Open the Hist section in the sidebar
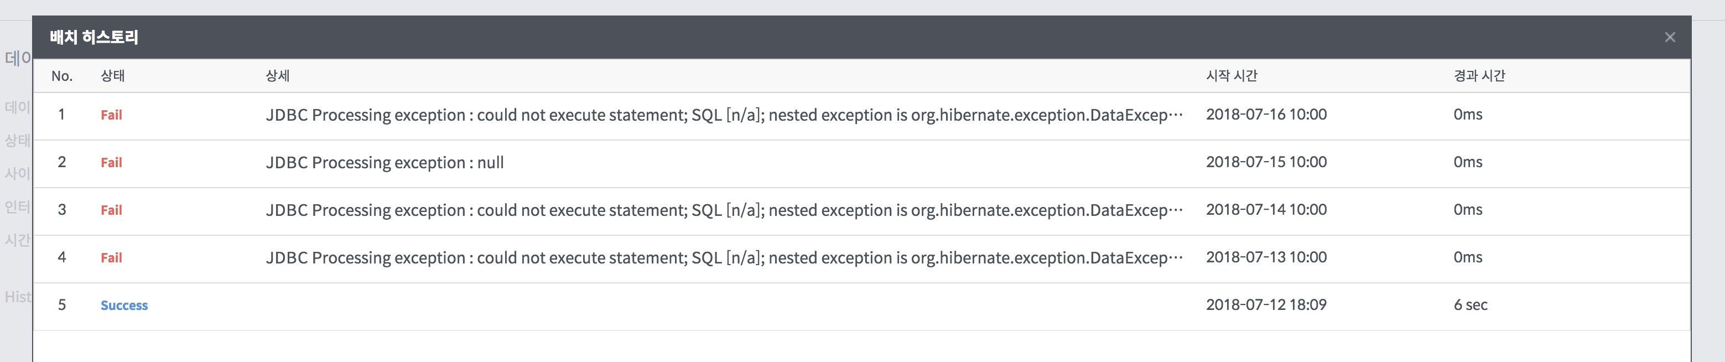Screen dimensions: 1725x362 click(x=17, y=296)
